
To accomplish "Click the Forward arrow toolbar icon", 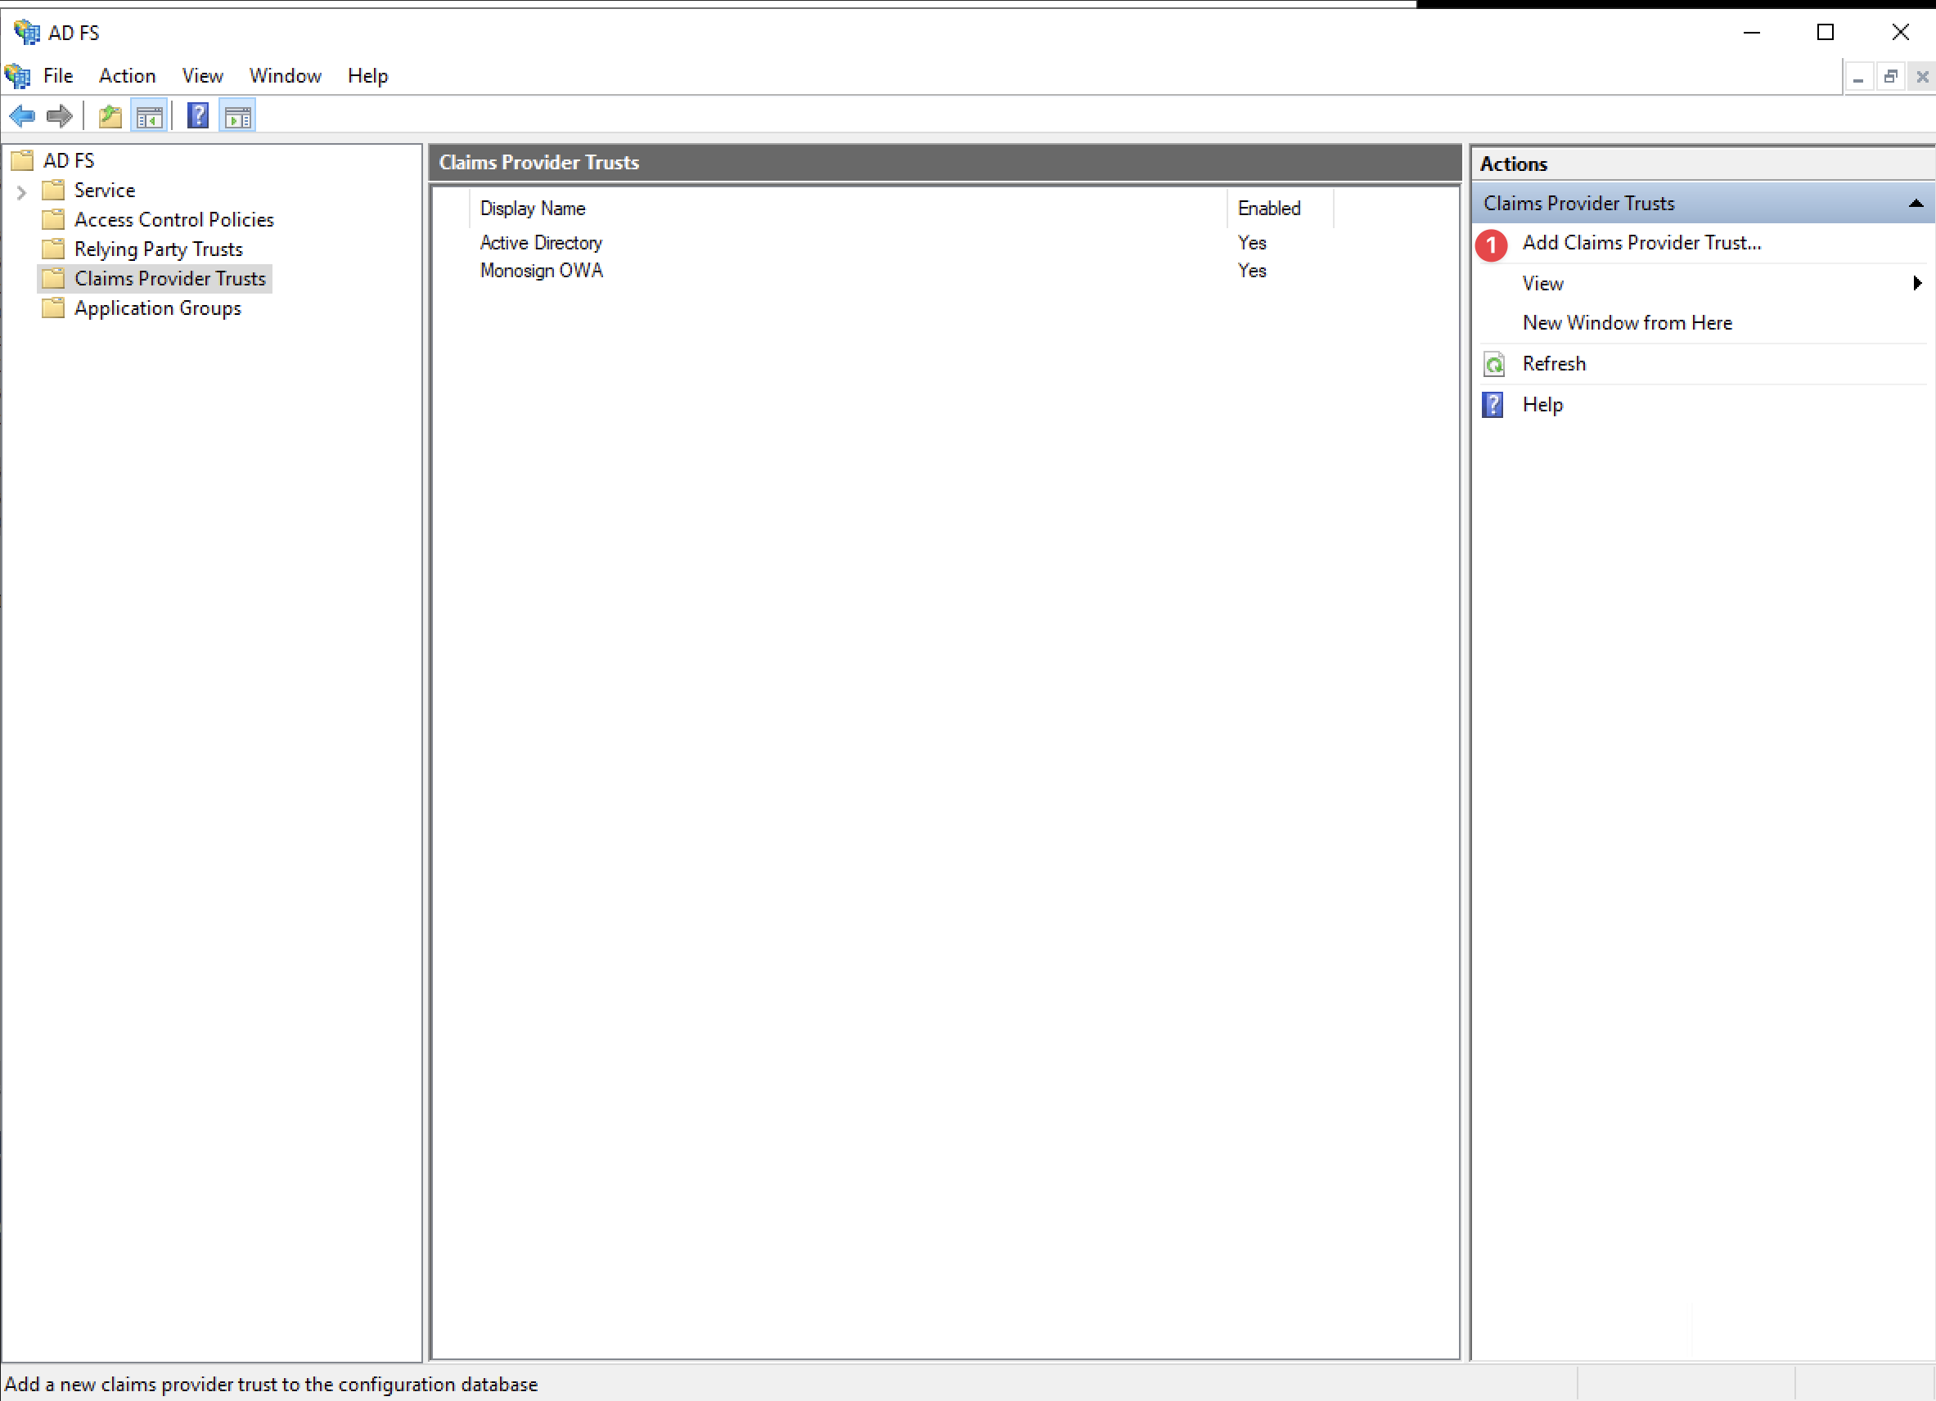I will pos(59,116).
